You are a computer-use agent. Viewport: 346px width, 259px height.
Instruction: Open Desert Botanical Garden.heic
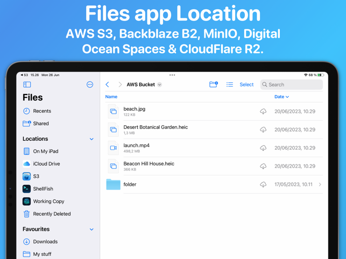tap(214, 129)
